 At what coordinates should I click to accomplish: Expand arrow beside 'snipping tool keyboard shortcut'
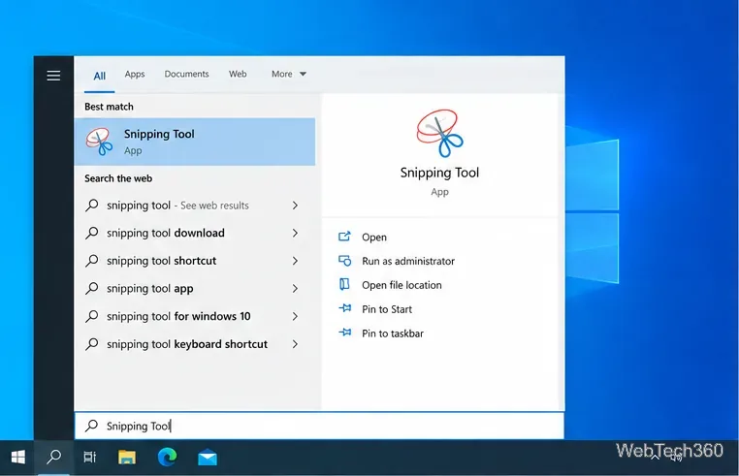[x=295, y=344]
